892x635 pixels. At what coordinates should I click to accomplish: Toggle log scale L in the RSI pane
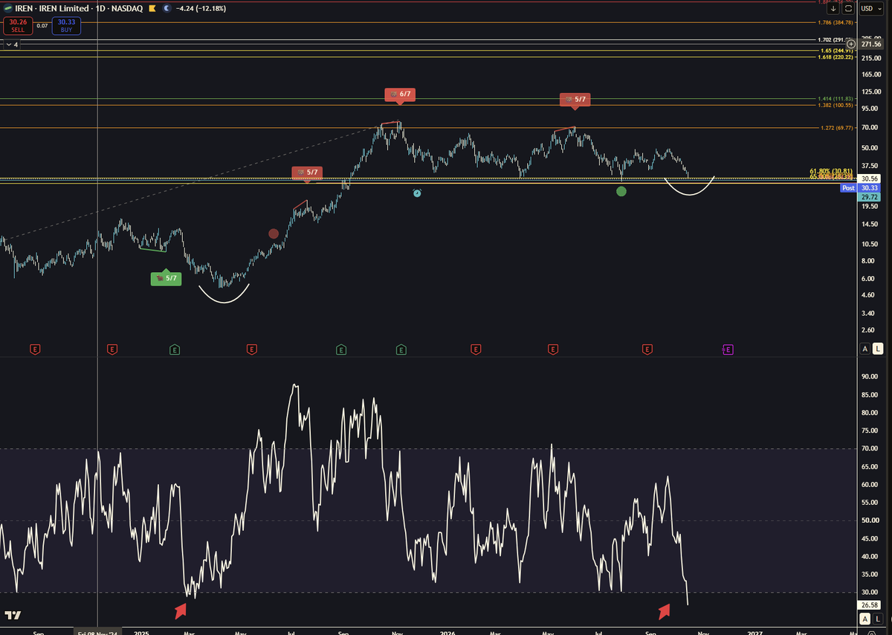[x=878, y=619]
